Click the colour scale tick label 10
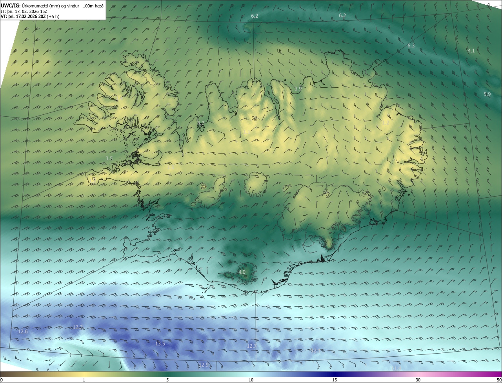 click(x=251, y=380)
